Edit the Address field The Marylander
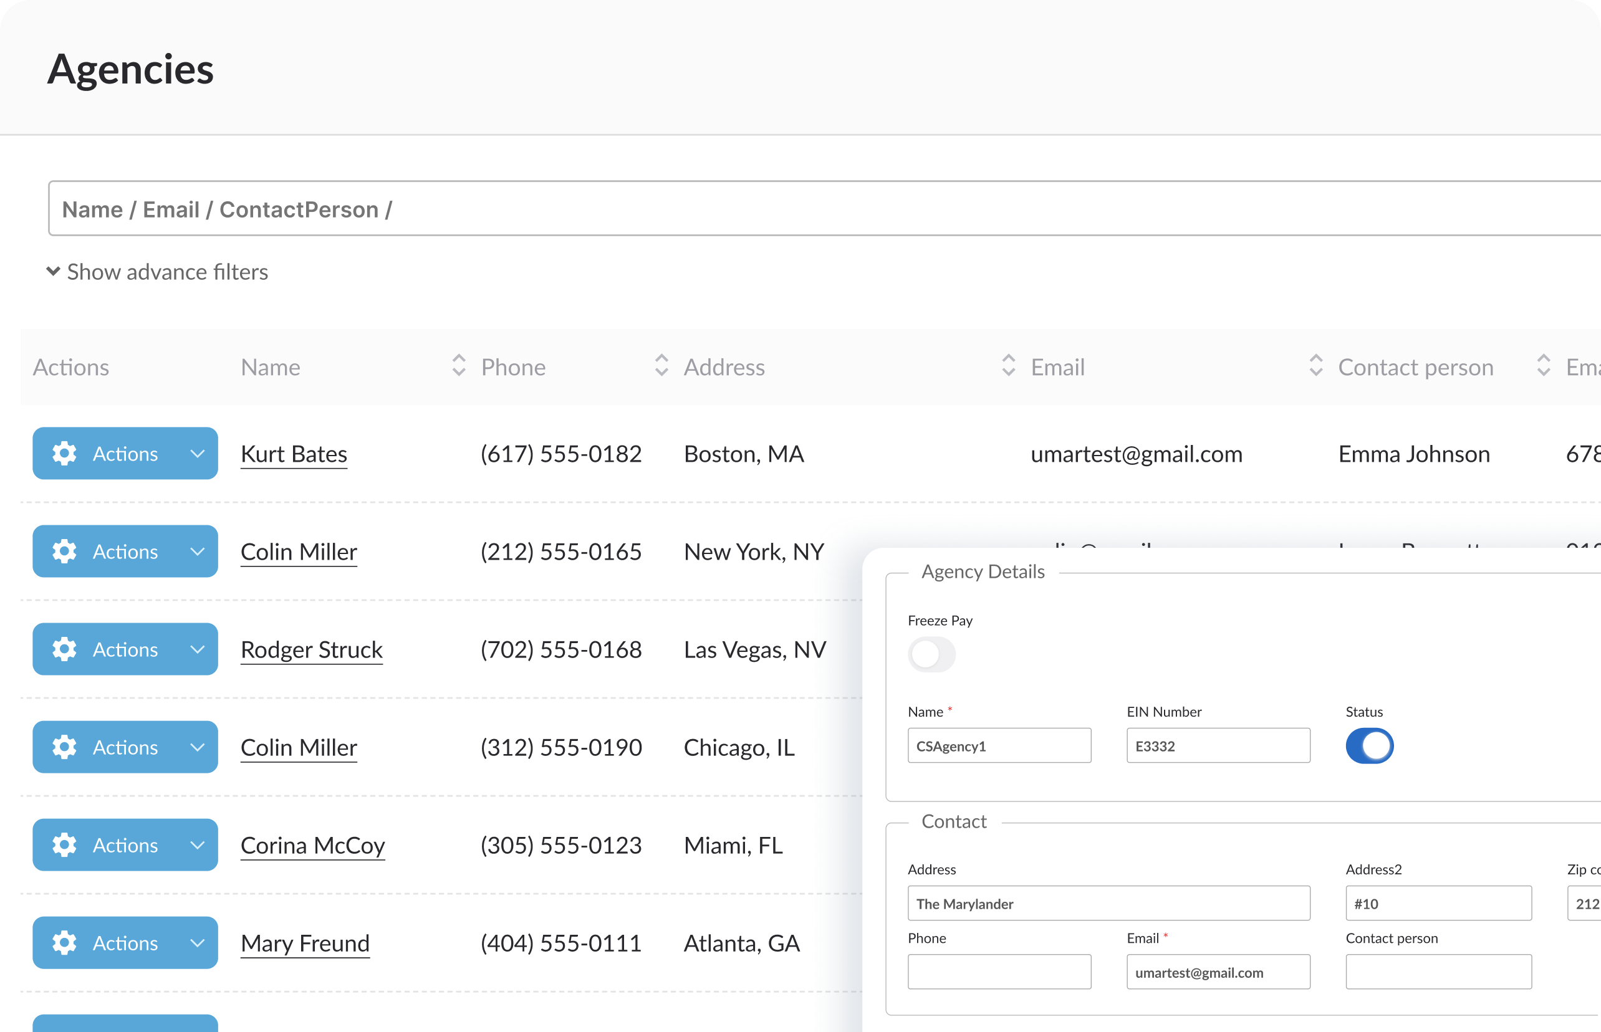The width and height of the screenshot is (1601, 1032). (x=1109, y=904)
